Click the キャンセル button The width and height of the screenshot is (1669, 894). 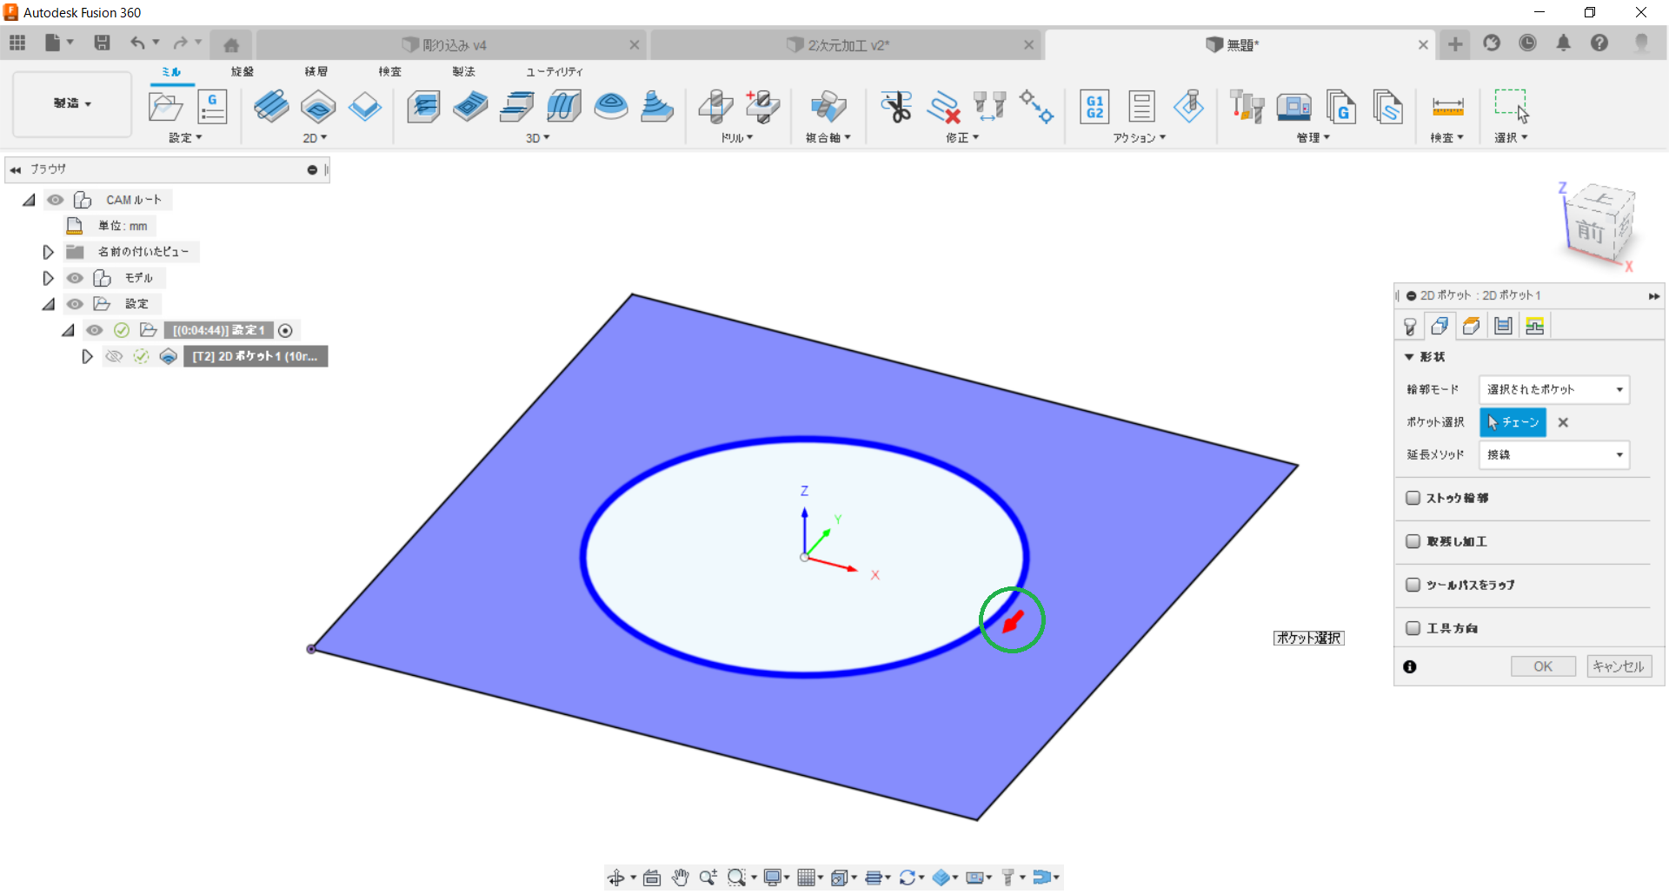tap(1619, 666)
